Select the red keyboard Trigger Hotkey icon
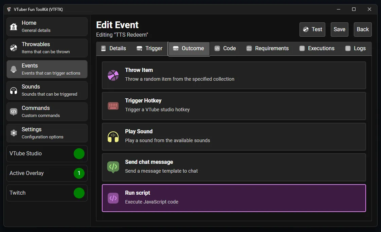The width and height of the screenshot is (381, 232). pos(113,106)
